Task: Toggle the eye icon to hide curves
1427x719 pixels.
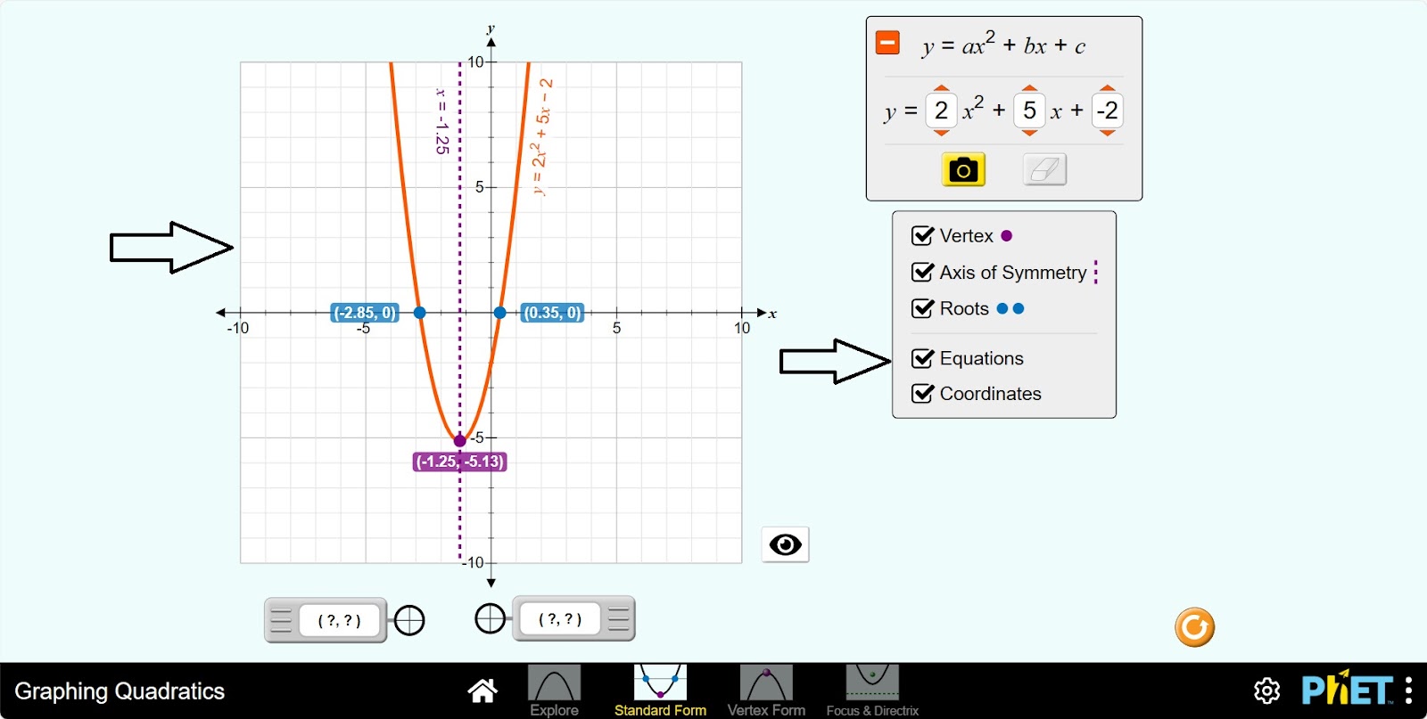Action: coord(785,544)
